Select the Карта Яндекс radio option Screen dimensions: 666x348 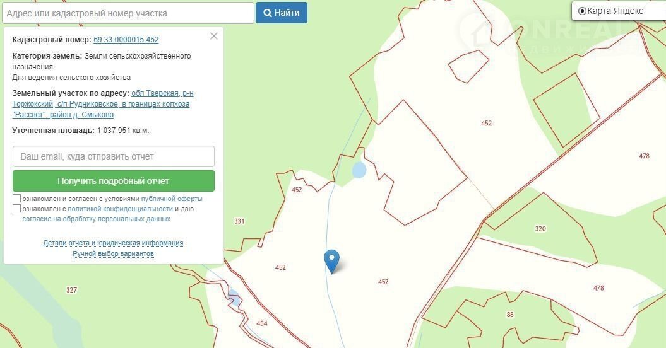(582, 11)
